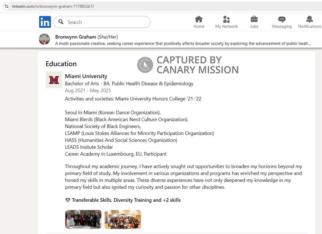Click the search magnifier icon

pyautogui.click(x=61, y=22)
